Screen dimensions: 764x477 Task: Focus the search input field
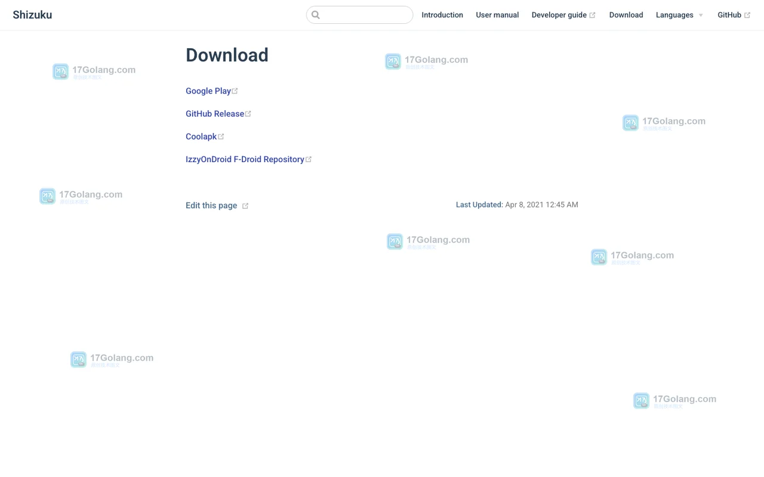pyautogui.click(x=359, y=15)
